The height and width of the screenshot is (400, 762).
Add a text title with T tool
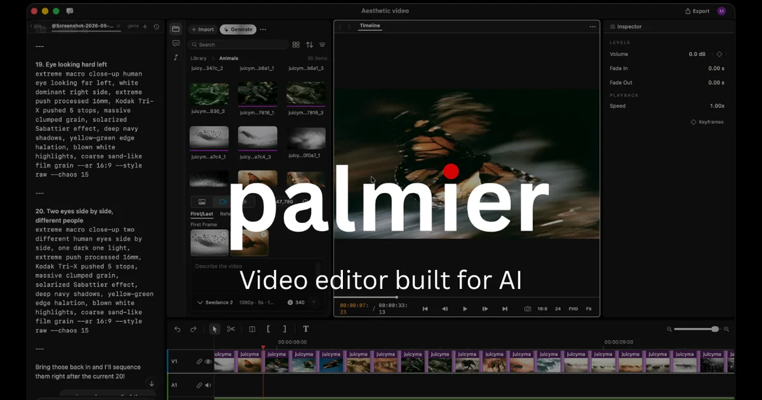(305, 329)
